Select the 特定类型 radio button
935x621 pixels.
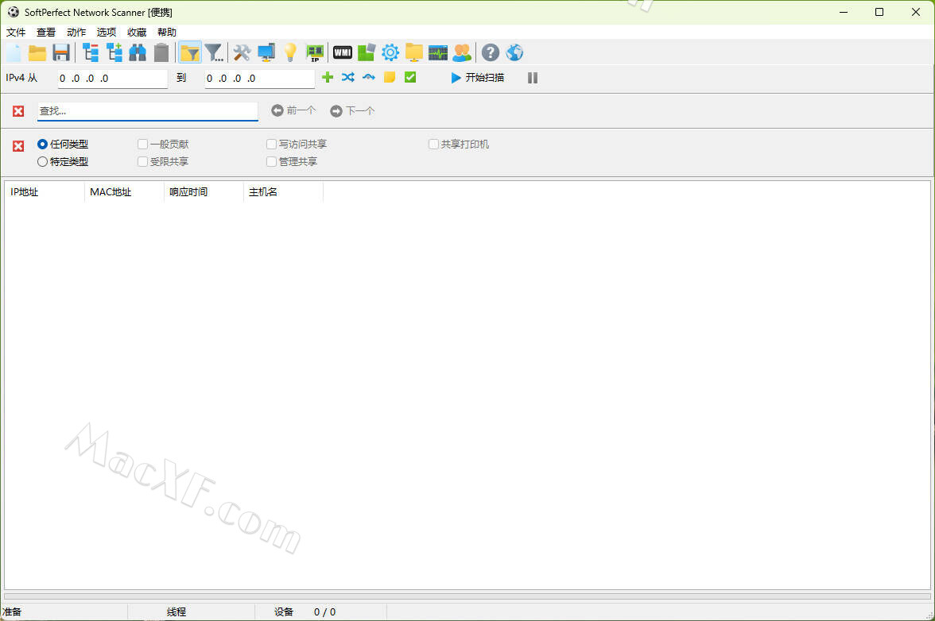click(42, 161)
